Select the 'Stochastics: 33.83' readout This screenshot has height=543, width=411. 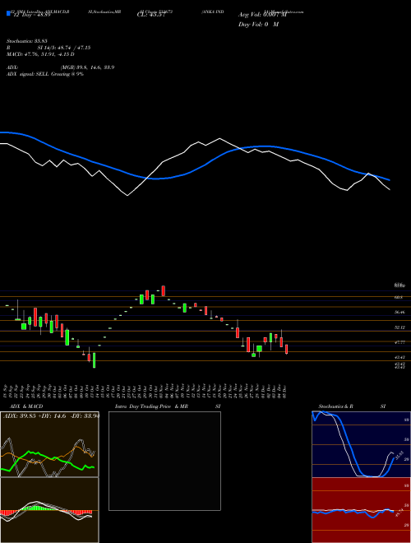[x=27, y=41]
